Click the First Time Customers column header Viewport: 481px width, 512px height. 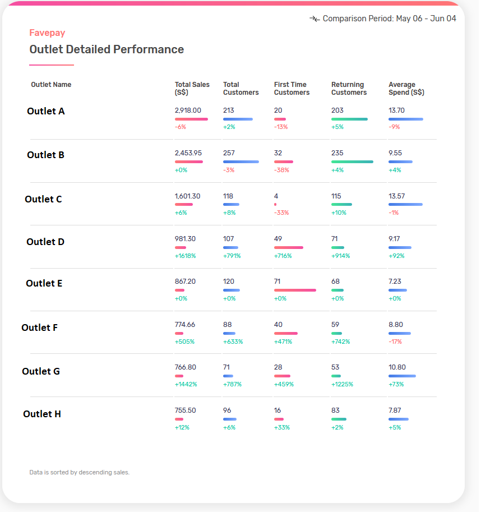point(293,89)
